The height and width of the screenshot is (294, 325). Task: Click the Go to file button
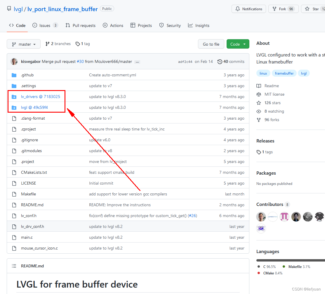[211, 44]
